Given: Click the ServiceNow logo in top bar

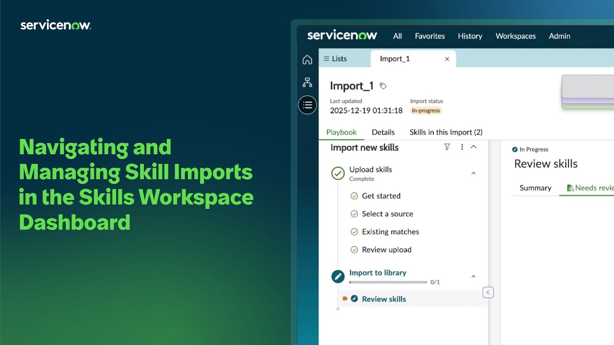Looking at the screenshot, I should click(342, 35).
